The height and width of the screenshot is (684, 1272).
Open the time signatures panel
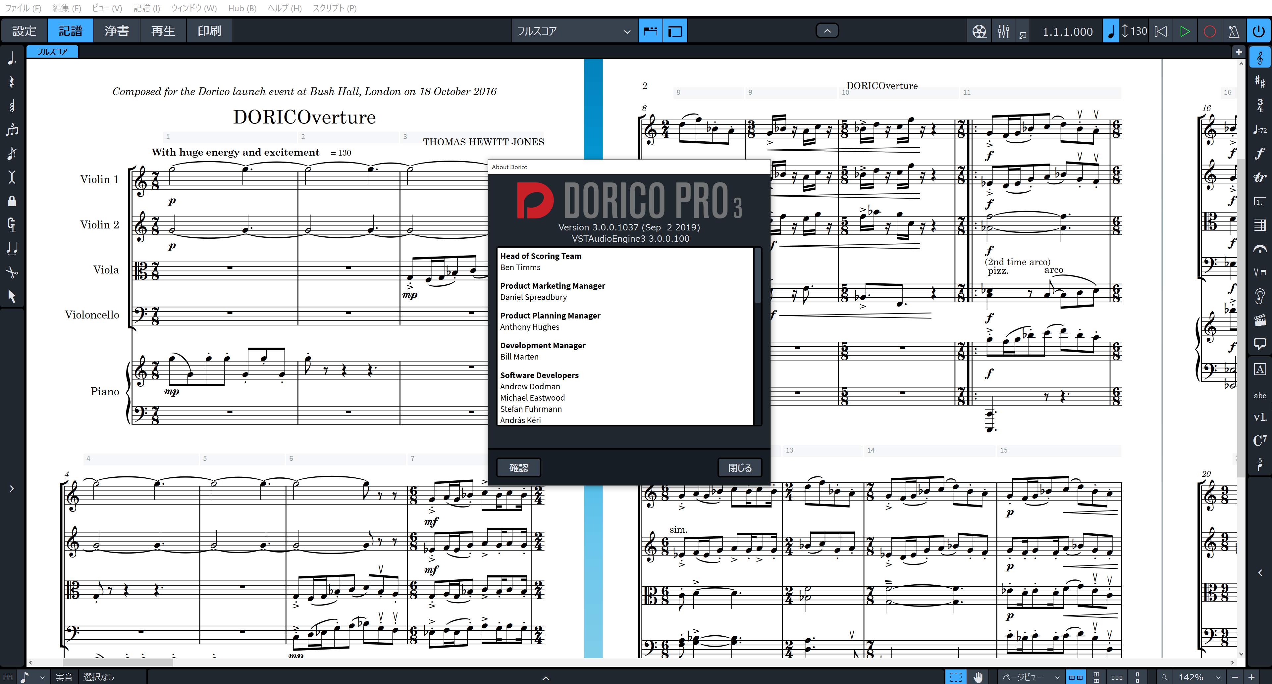(x=1260, y=105)
